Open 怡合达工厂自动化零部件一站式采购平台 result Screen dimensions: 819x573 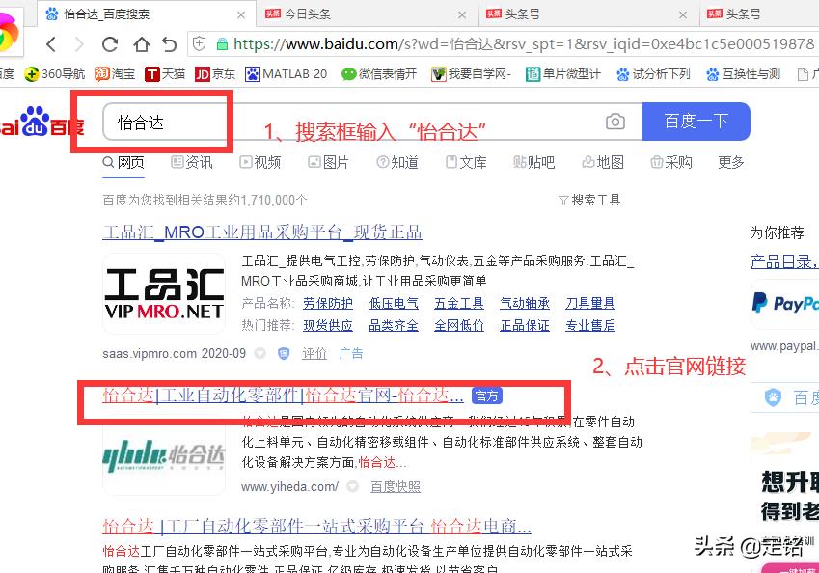[x=316, y=527]
